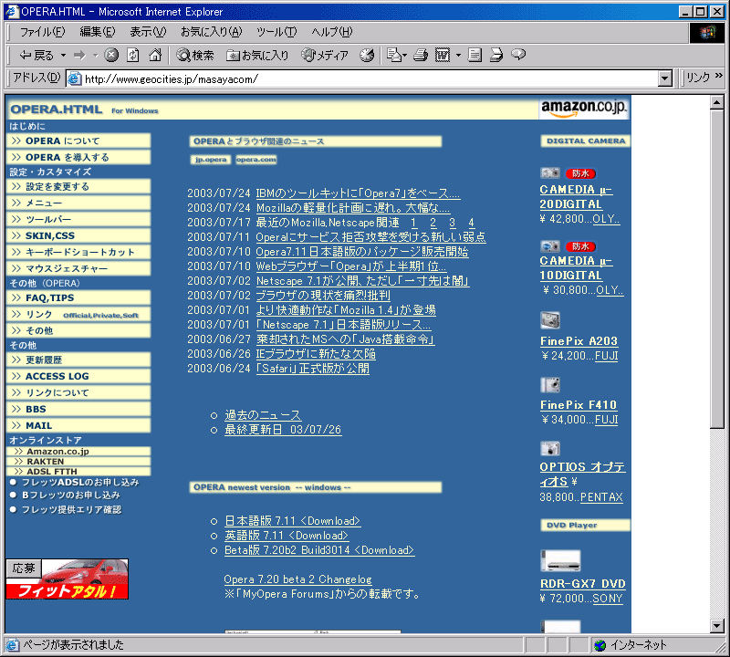Click the FinePix A203 camera thumbnail
Viewport: 730px width, 657px height.
tap(550, 320)
